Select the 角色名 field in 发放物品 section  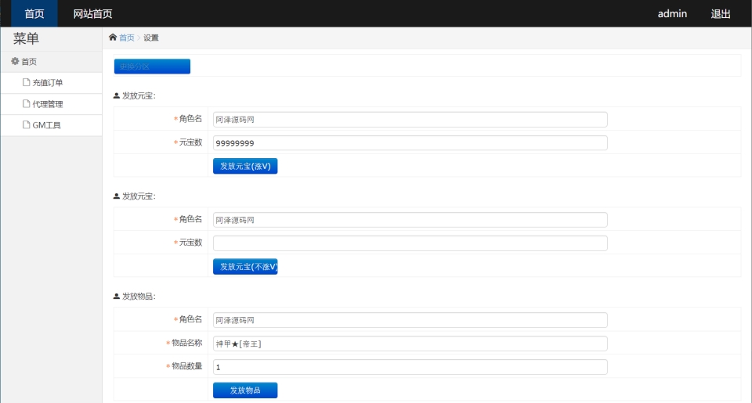tap(410, 320)
